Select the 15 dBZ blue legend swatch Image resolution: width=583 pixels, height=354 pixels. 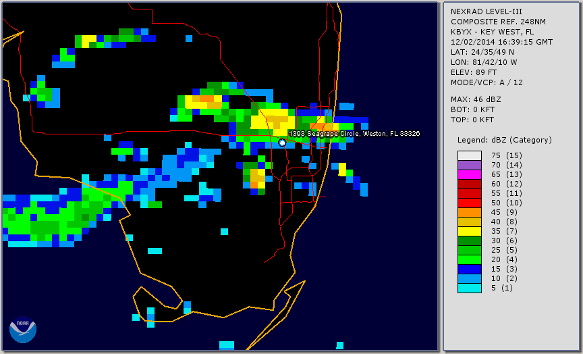click(x=470, y=269)
